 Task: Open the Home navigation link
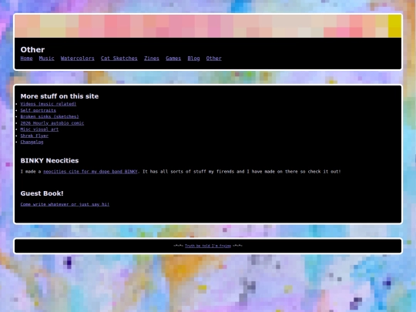(x=26, y=59)
